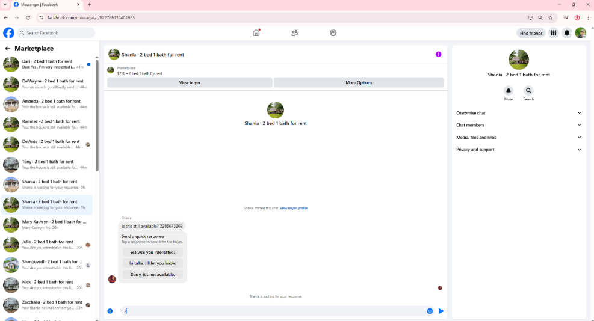Open the Facebook home logo

pos(8,33)
